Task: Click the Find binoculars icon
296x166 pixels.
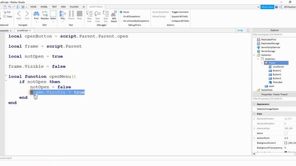Action: 36,14
